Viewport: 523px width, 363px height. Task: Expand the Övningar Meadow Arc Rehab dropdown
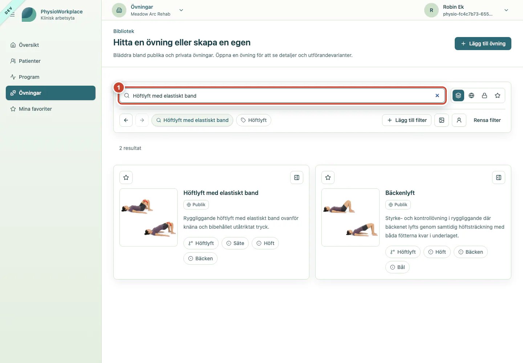(181, 10)
